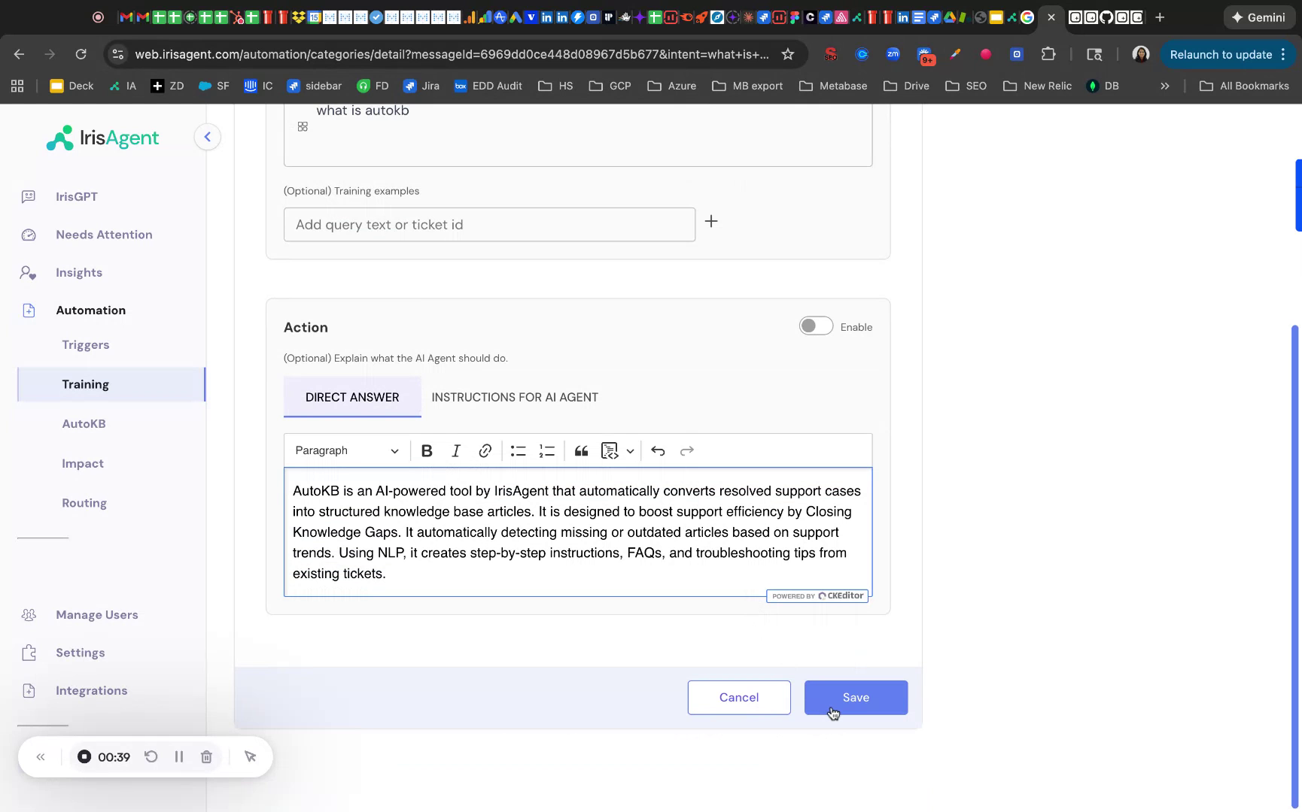1302x812 pixels.
Task: Focus the Add query text or ticket id field
Action: click(x=489, y=225)
